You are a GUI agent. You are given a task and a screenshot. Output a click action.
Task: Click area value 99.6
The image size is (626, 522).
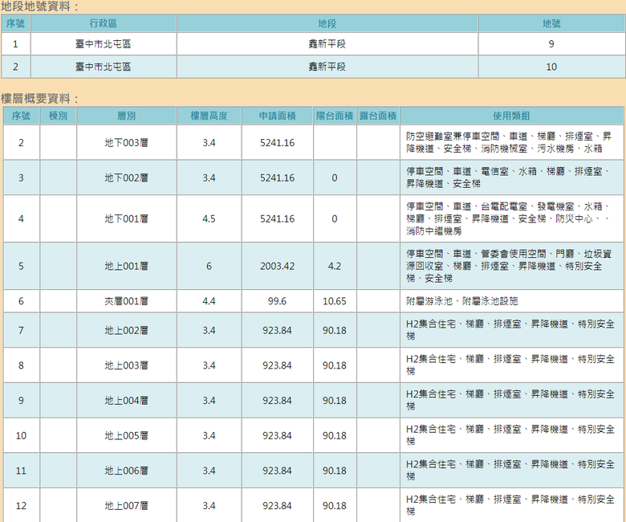[x=277, y=301]
